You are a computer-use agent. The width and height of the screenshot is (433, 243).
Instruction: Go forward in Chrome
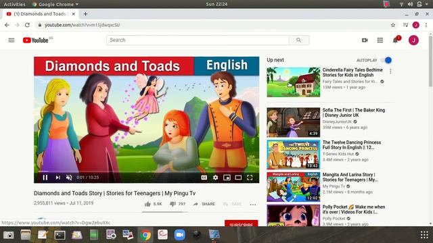point(17,25)
